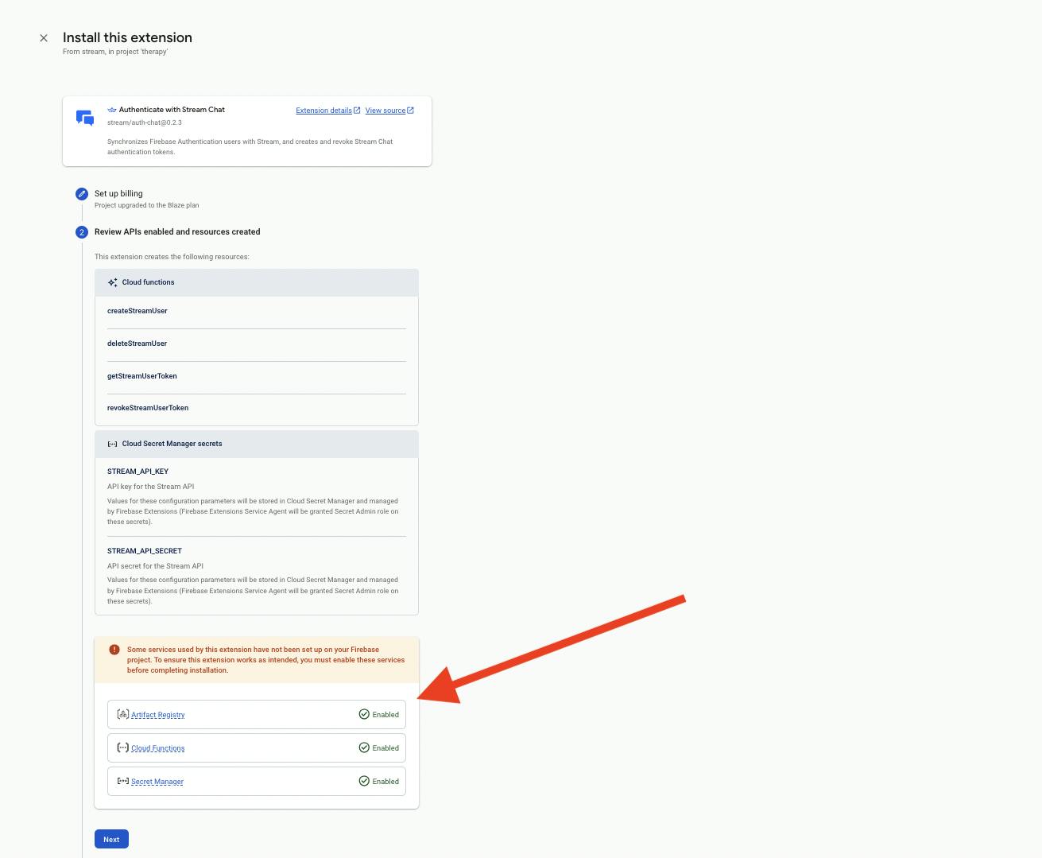Click getStreamUserToken function entry
Screen dimensions: 1042x858
142,376
